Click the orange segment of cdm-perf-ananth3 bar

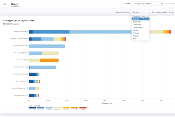pyautogui.click(x=49, y=60)
